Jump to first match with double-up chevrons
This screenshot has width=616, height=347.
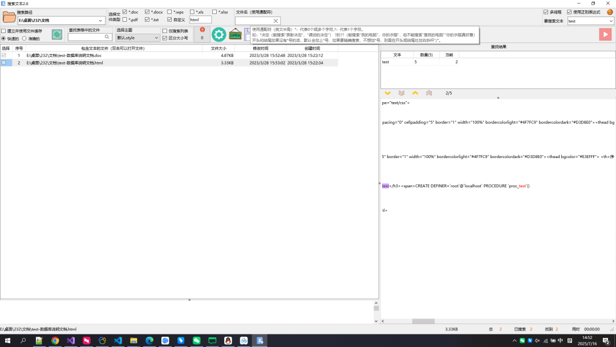tap(429, 93)
